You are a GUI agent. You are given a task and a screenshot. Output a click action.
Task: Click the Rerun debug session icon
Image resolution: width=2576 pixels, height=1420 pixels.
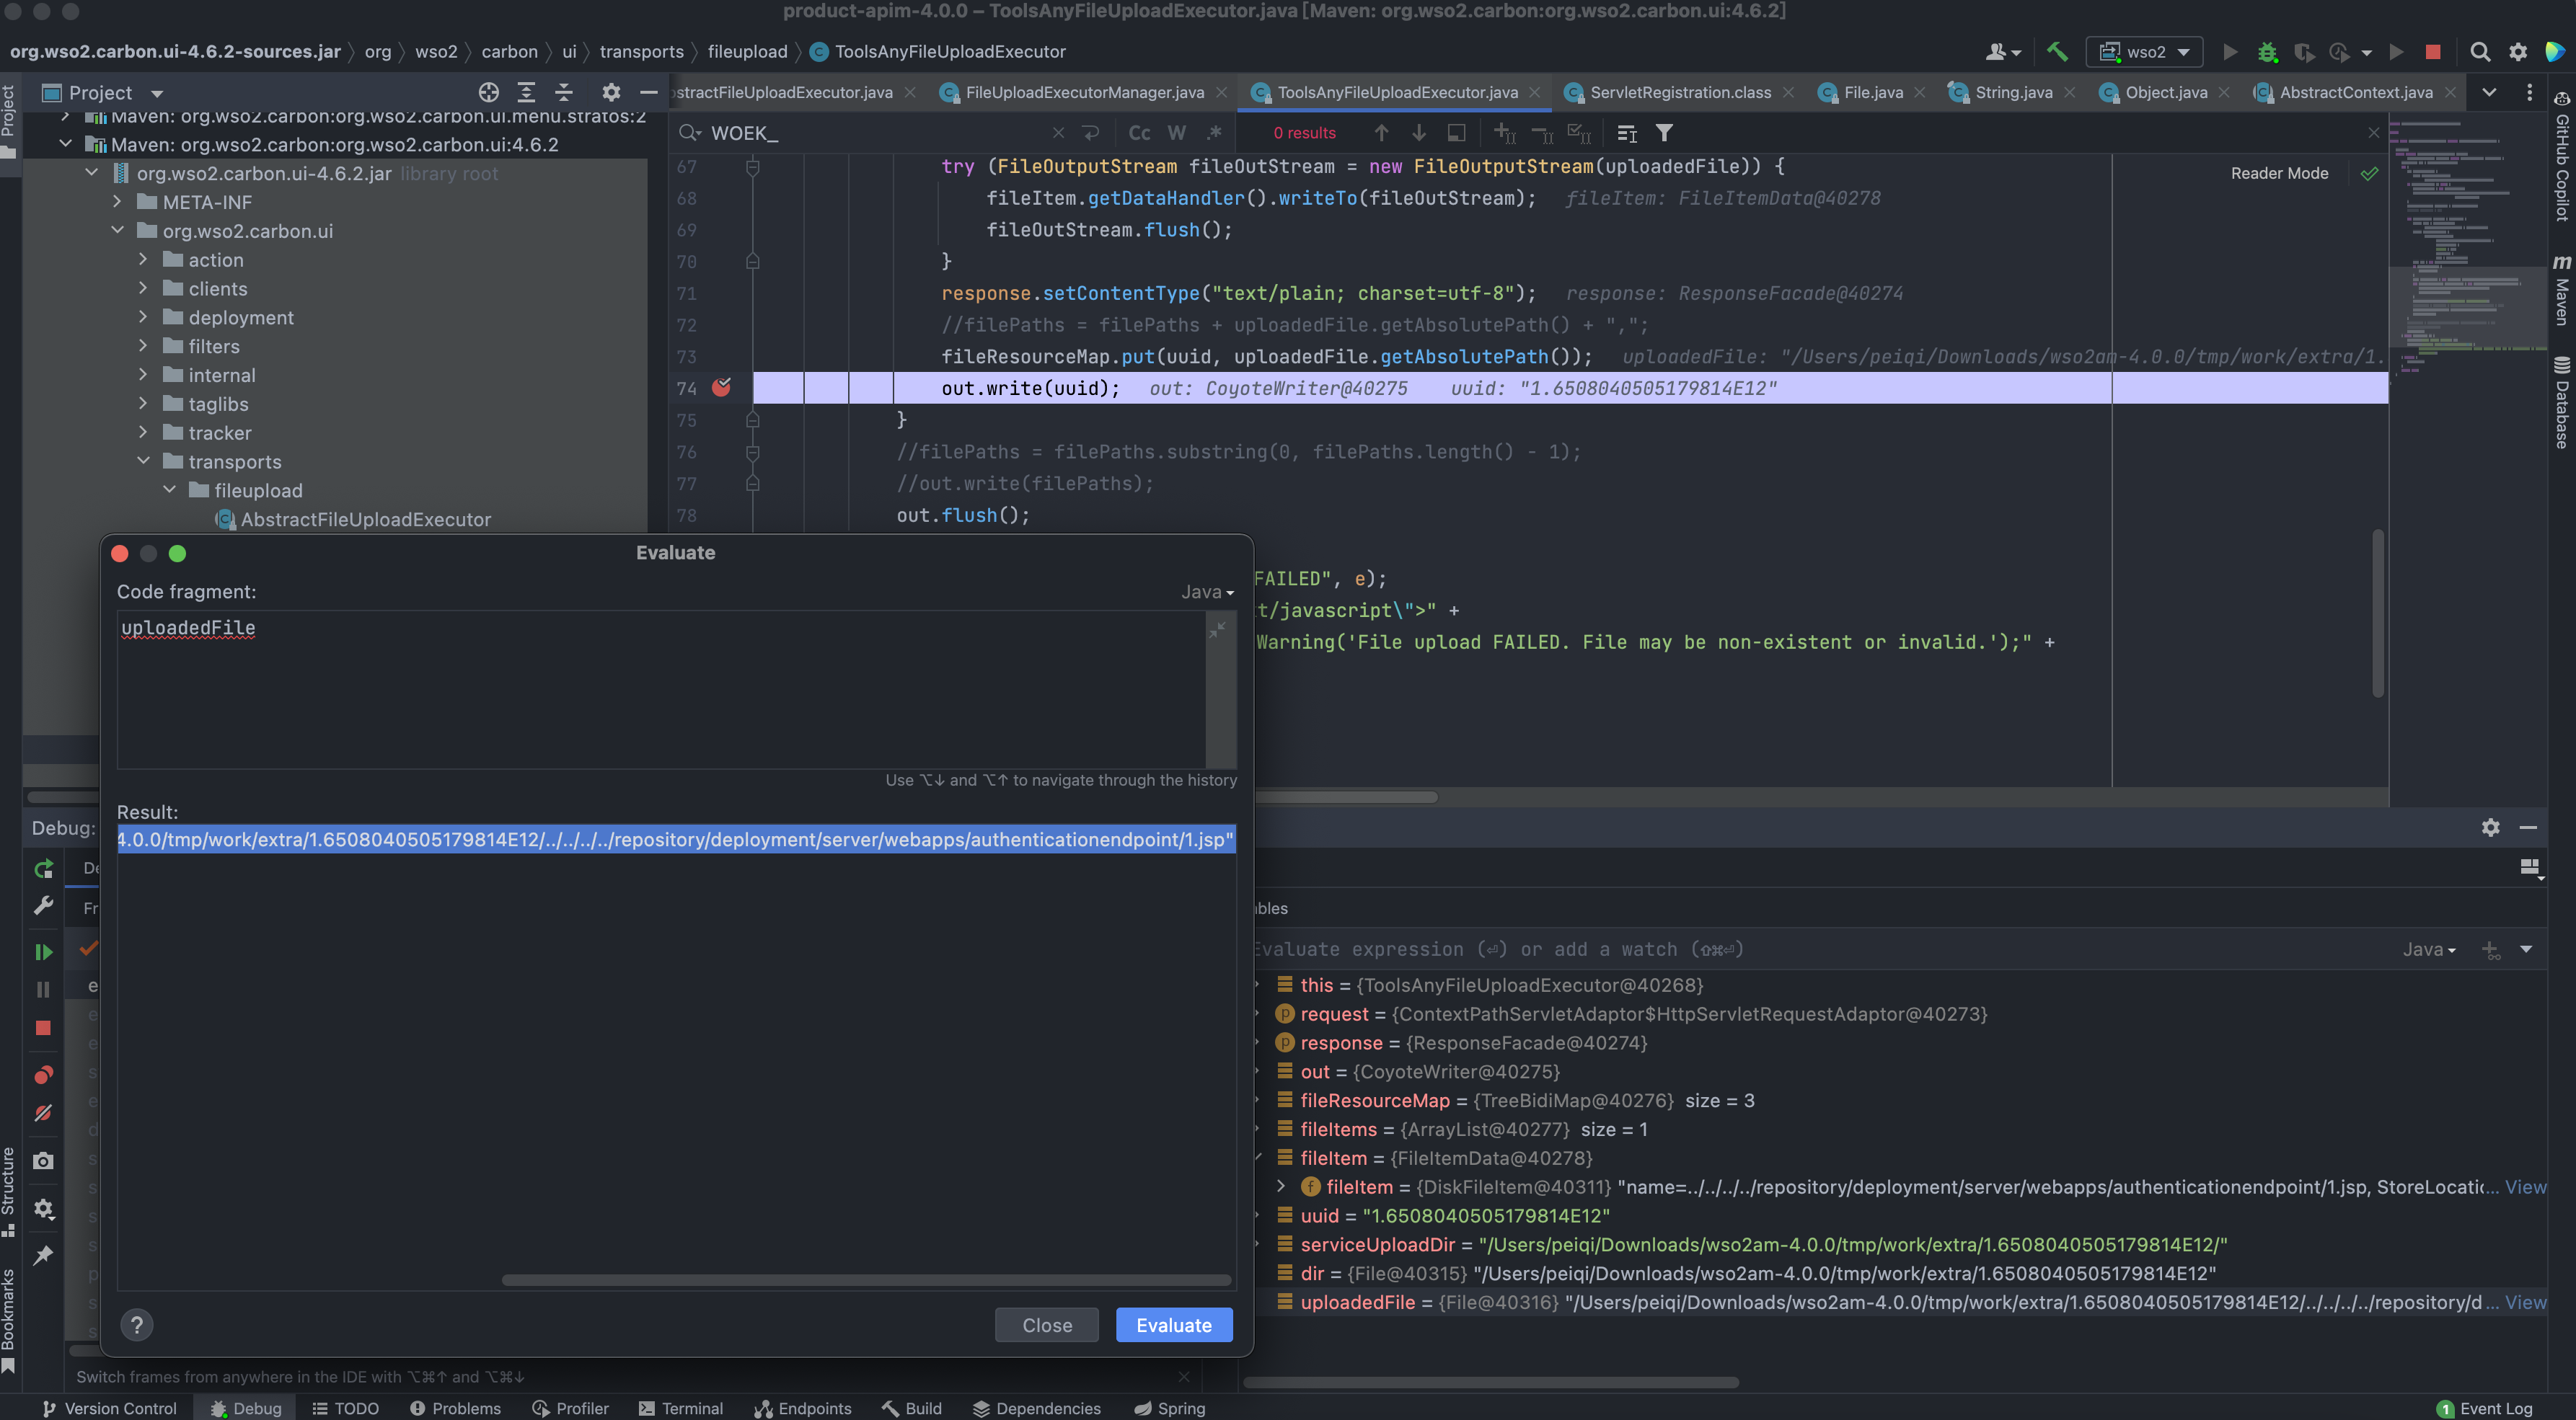click(x=43, y=869)
